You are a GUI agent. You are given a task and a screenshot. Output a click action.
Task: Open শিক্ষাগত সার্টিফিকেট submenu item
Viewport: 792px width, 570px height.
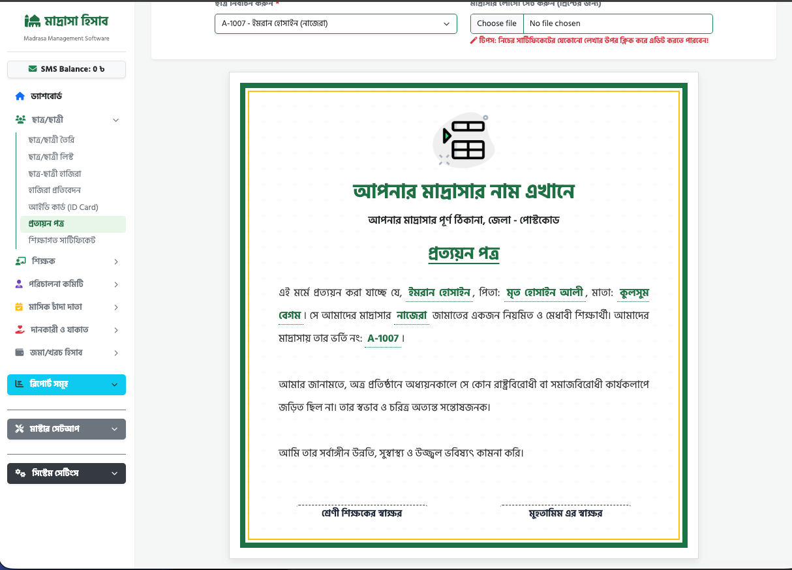click(62, 241)
